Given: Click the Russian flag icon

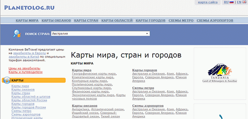Looking at the screenshot, I should pos(232,2).
